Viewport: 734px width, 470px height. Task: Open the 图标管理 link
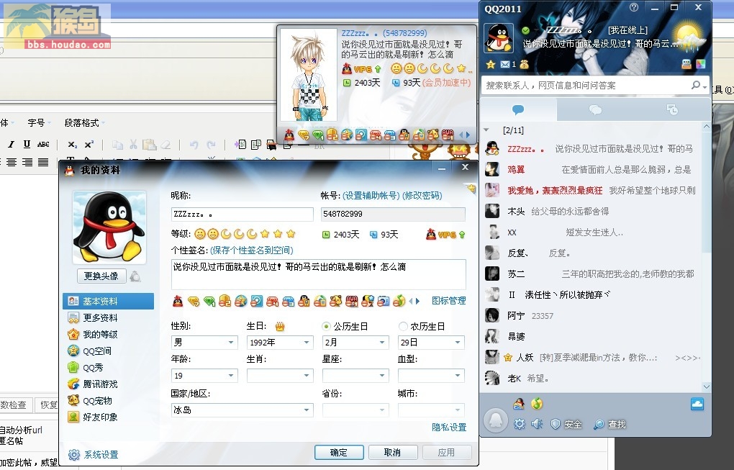point(449,301)
